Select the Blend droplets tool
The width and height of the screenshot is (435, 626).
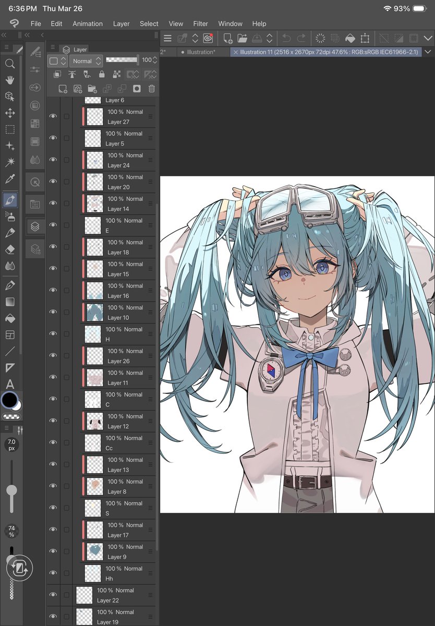(9, 266)
